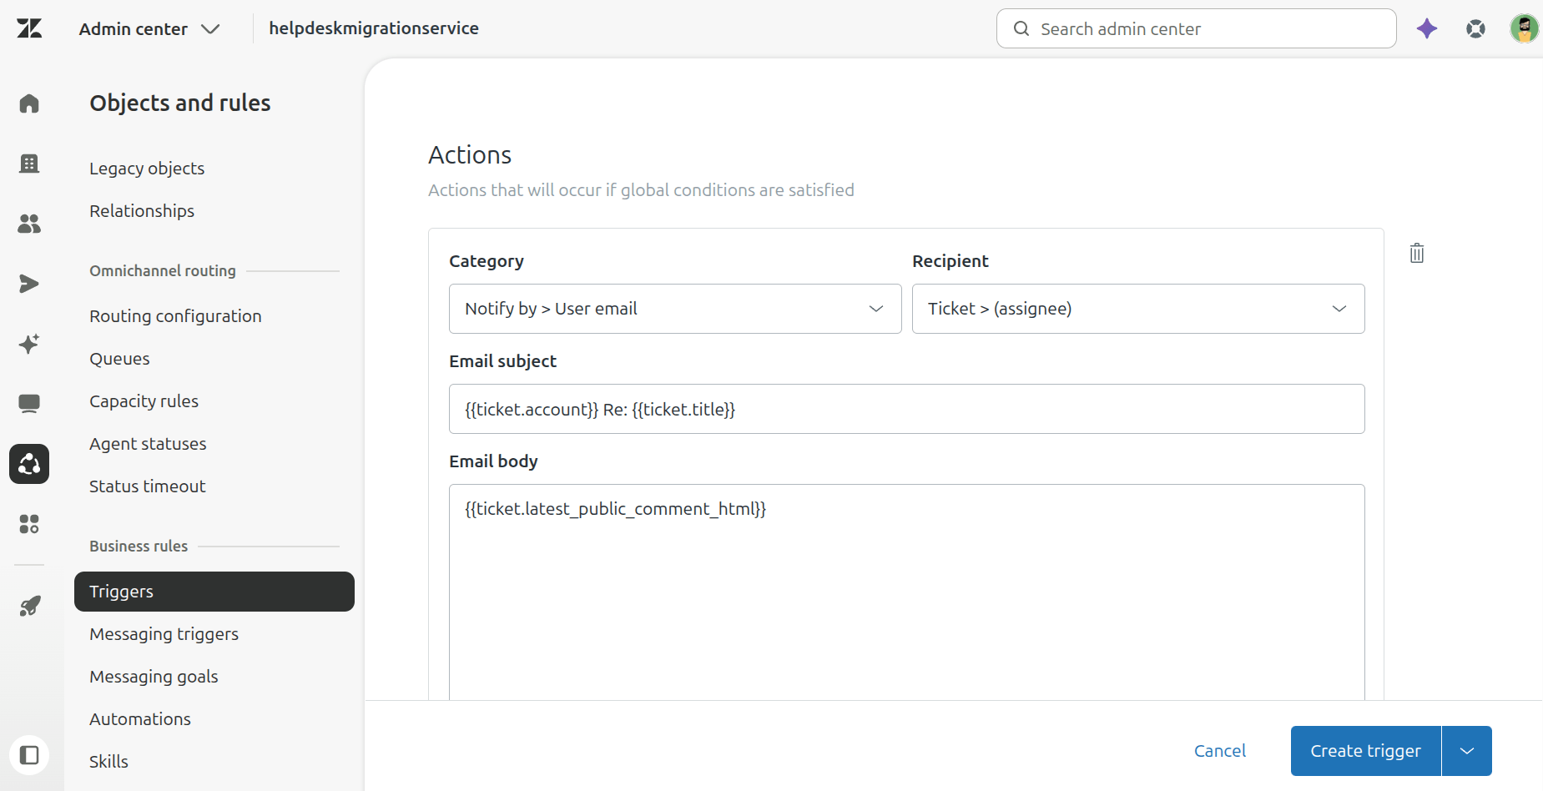The height and width of the screenshot is (791, 1543).
Task: Click the Zendesk logo icon
Action: pos(29,28)
